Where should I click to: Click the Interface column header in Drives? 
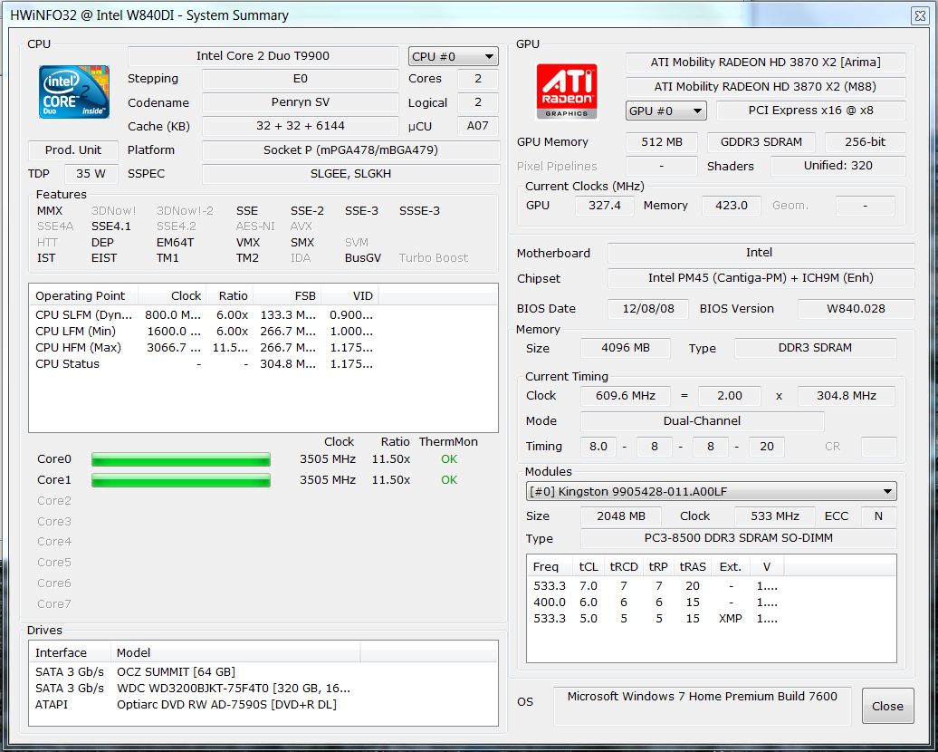[x=70, y=652]
